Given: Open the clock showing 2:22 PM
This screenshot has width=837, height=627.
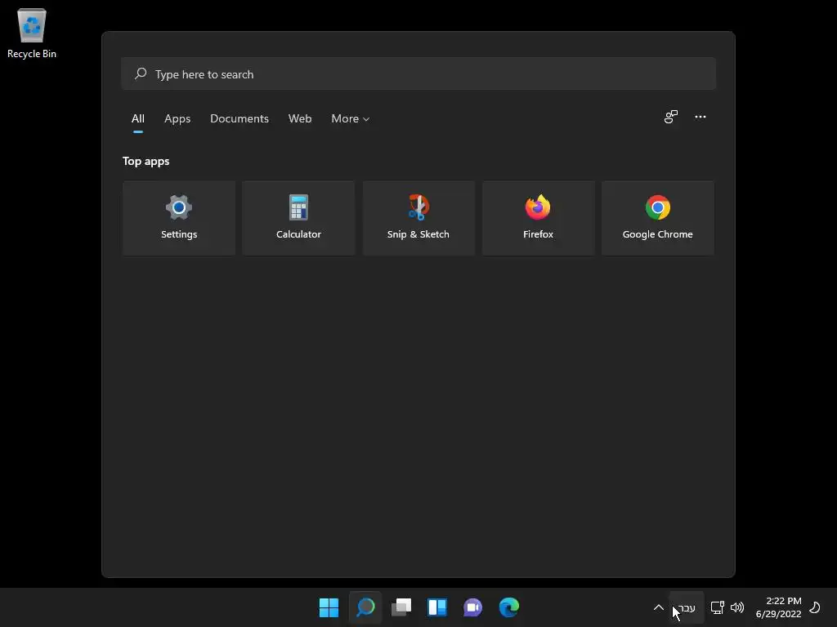Looking at the screenshot, I should click(x=779, y=607).
